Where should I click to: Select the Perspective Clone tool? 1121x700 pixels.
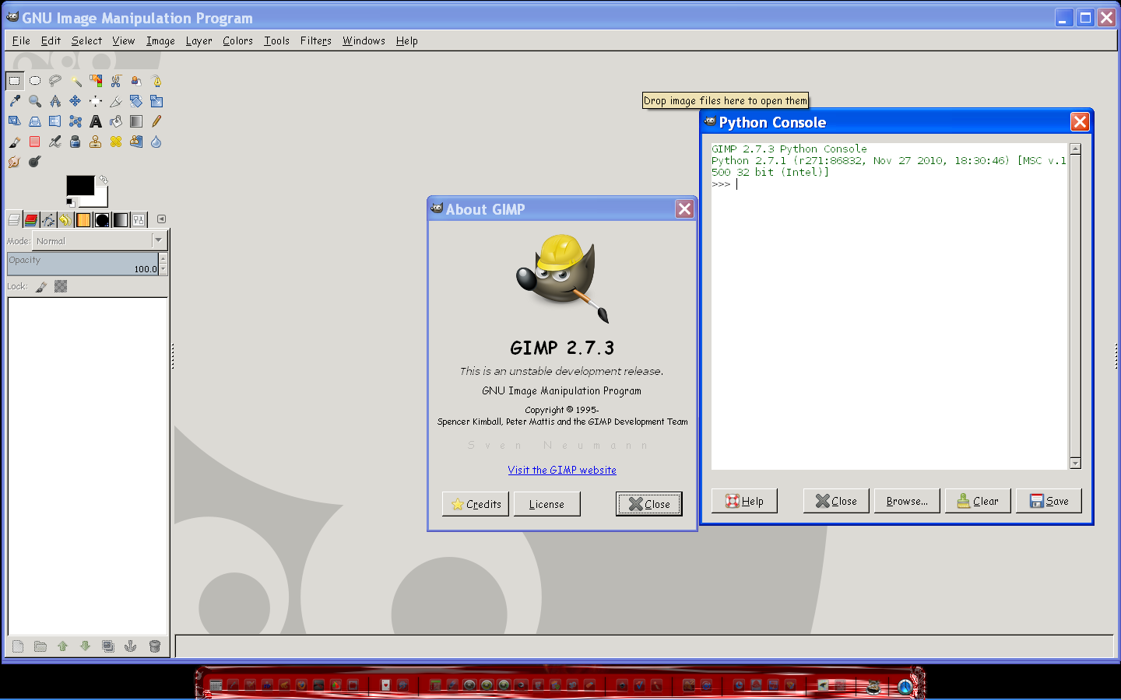pos(136,142)
